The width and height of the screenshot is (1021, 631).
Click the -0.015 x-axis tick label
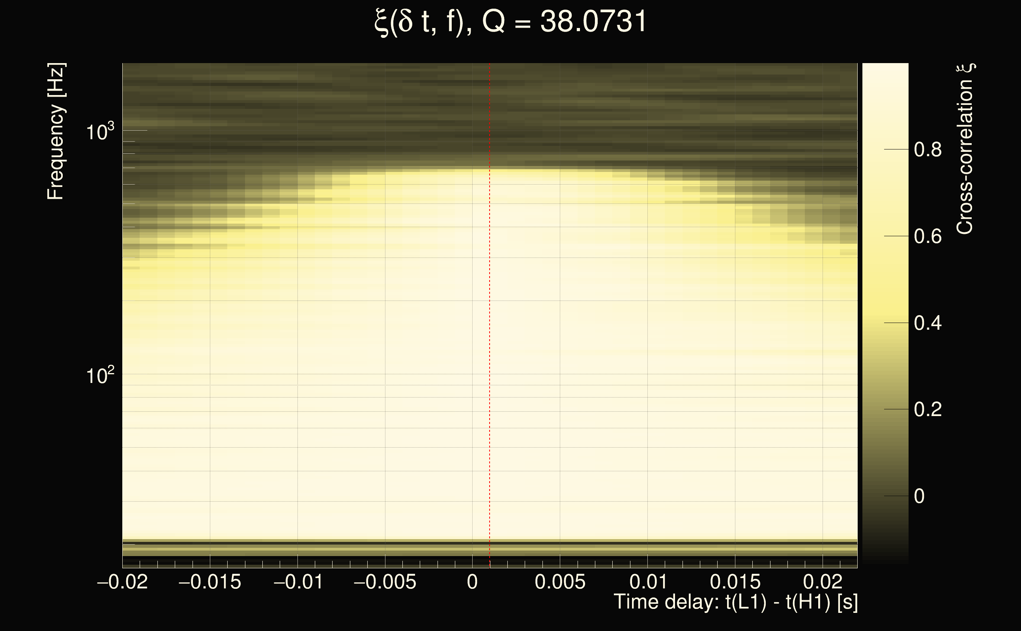(209, 582)
